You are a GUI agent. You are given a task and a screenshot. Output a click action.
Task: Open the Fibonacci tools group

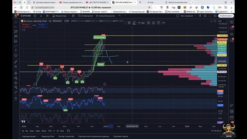pyautogui.click(x=16, y=32)
